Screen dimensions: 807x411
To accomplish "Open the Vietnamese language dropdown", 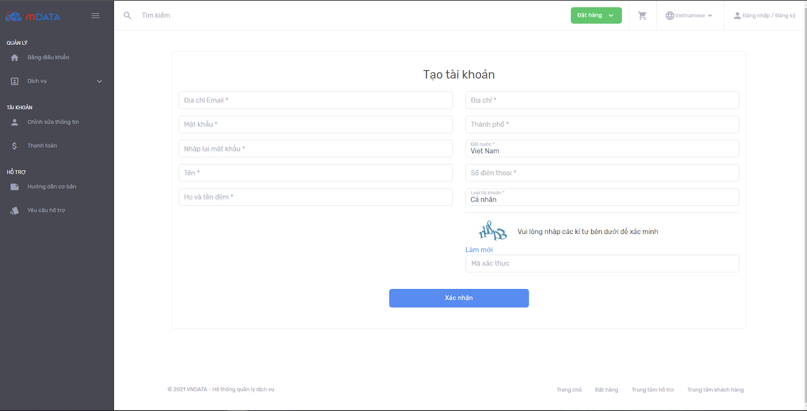I will (689, 16).
